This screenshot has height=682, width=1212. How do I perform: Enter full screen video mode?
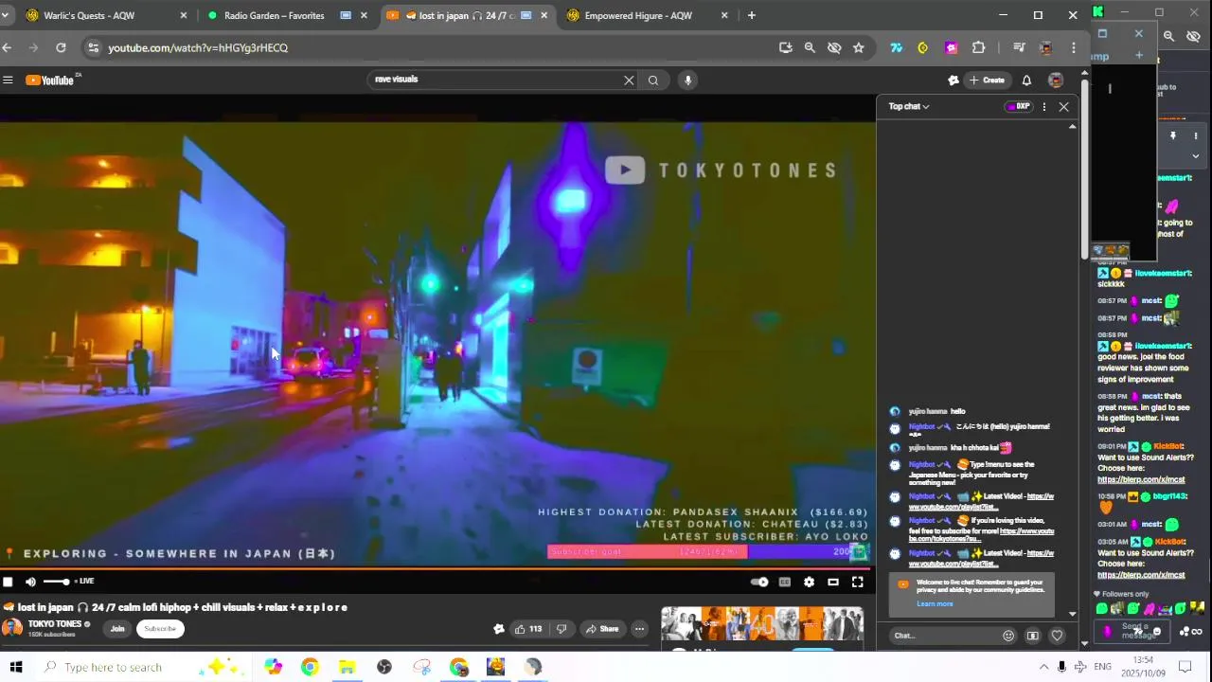(857, 582)
